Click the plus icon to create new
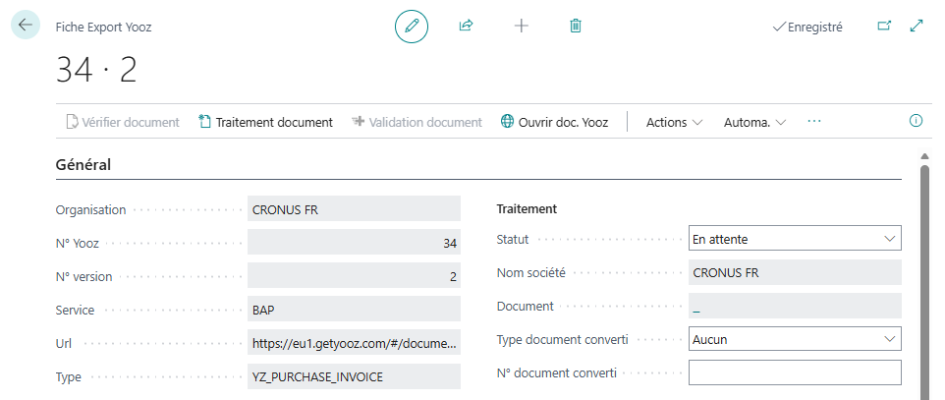Image resolution: width=945 pixels, height=400 pixels. 522,27
